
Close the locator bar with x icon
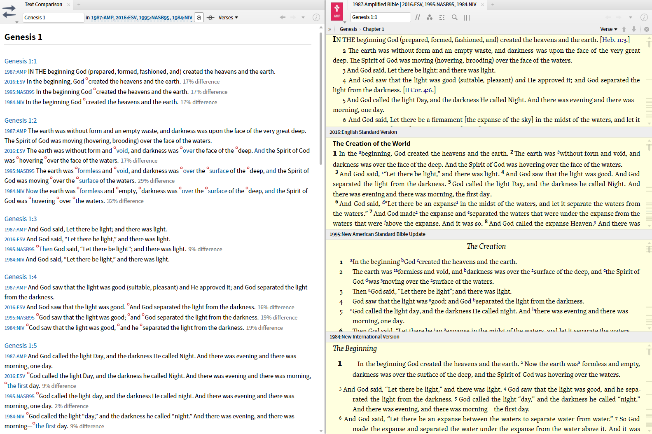[647, 29]
